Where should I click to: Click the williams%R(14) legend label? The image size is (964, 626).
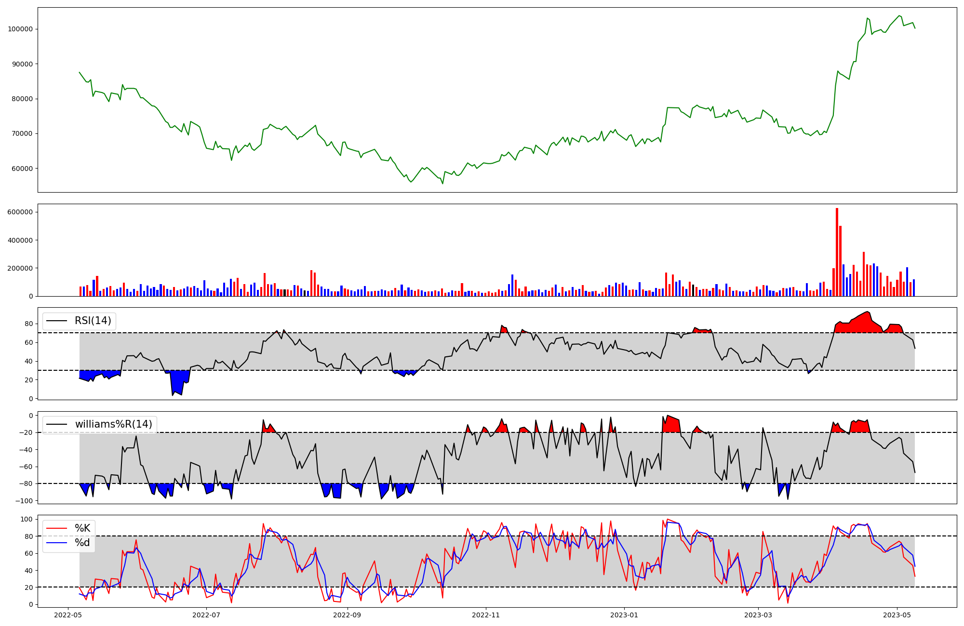coord(113,424)
